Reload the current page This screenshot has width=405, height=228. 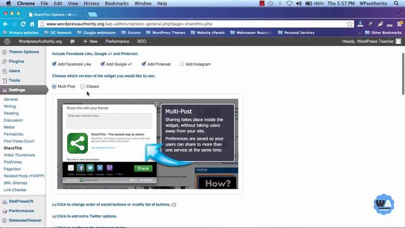click(23, 24)
